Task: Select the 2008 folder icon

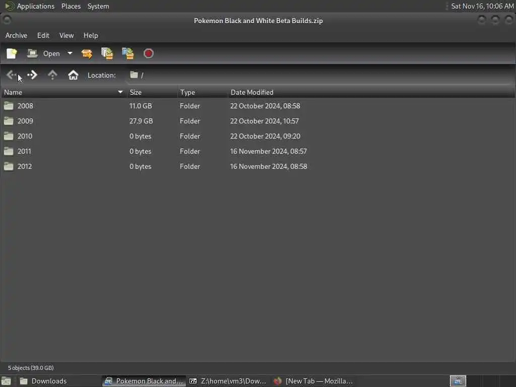Action: coord(9,106)
